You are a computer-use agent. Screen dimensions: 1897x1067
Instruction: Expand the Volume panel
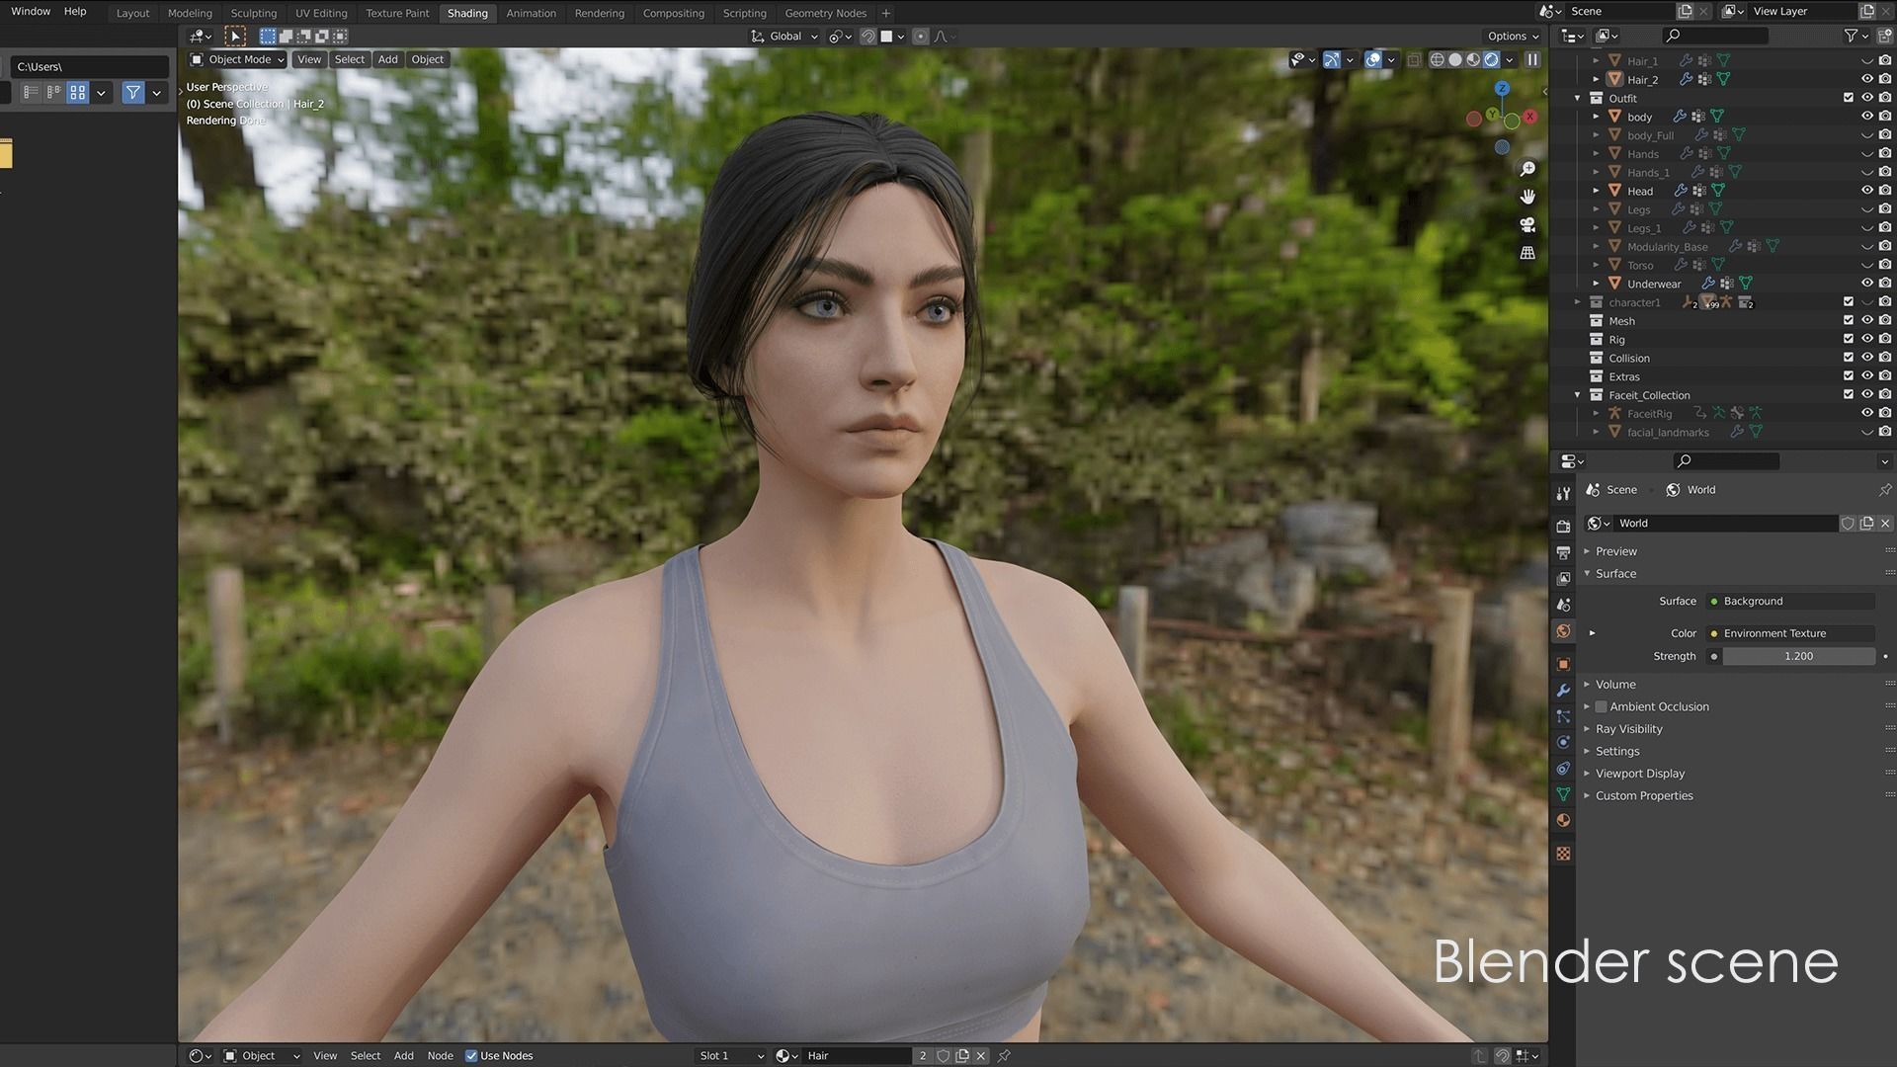pos(1615,685)
